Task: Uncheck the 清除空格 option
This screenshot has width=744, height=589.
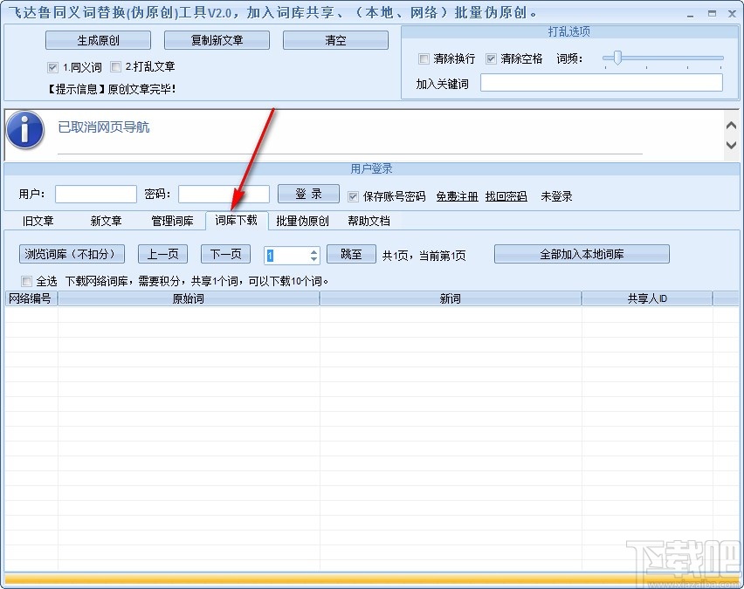Action: click(491, 58)
